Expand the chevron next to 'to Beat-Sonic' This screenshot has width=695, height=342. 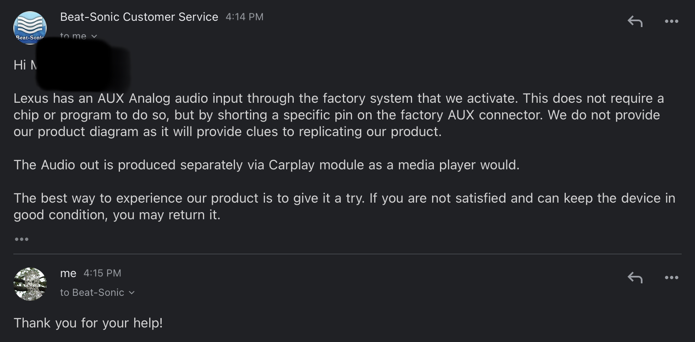pos(132,292)
